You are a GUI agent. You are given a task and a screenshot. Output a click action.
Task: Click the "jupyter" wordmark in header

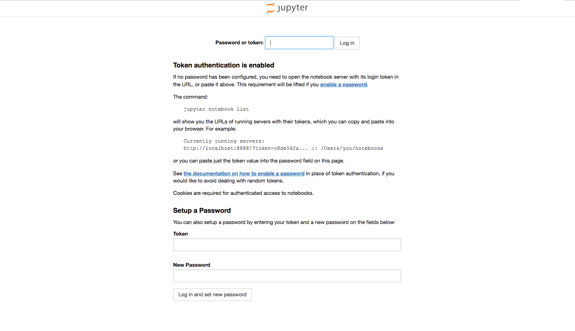[293, 8]
